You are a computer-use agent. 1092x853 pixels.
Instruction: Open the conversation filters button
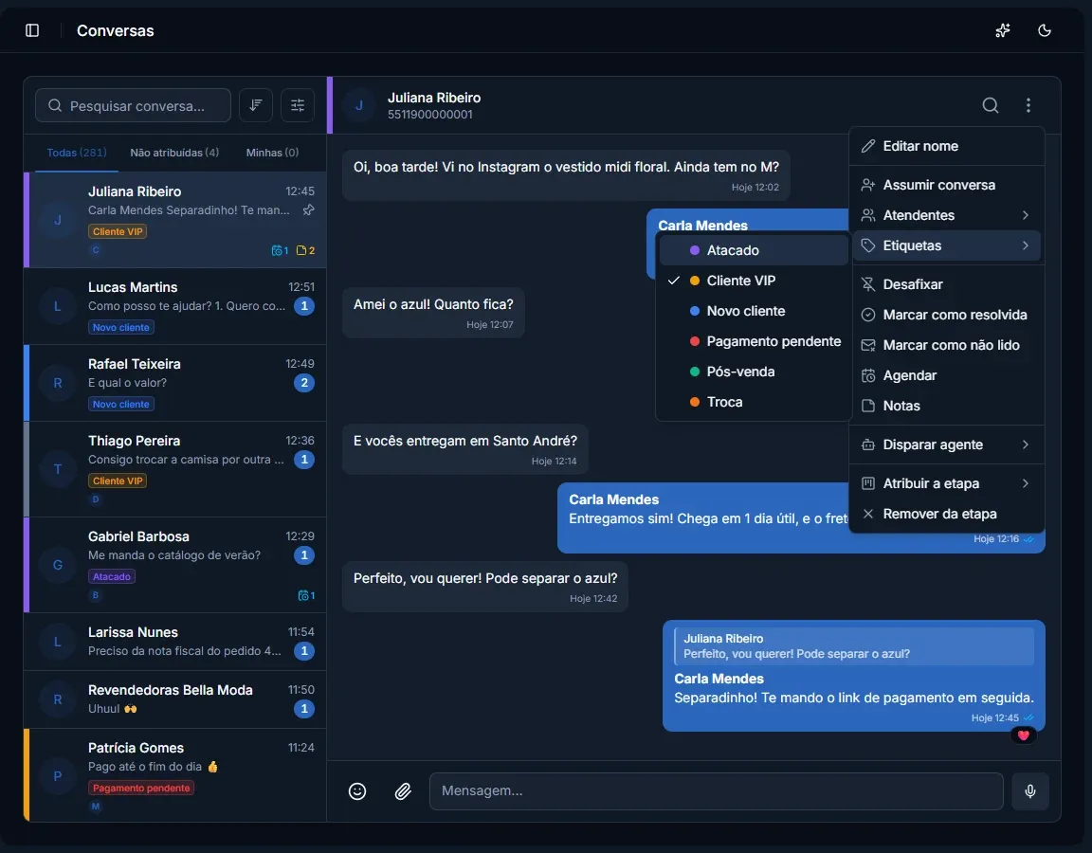[x=298, y=105]
